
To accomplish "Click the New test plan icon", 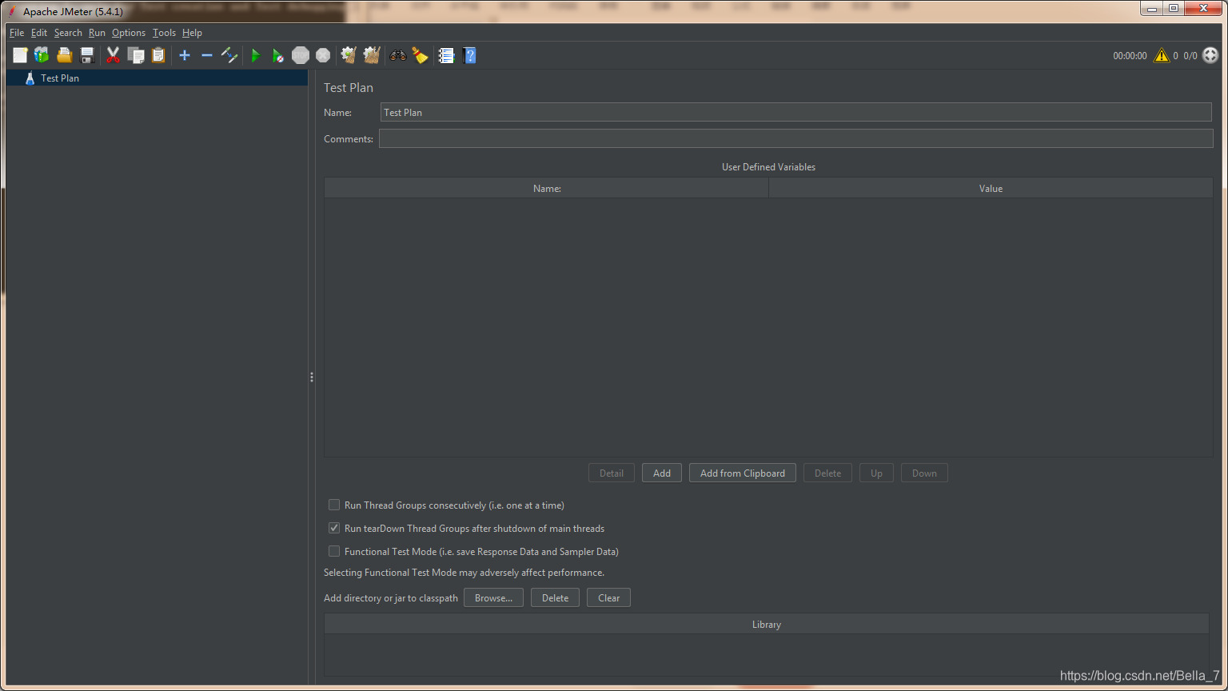I will (x=20, y=55).
